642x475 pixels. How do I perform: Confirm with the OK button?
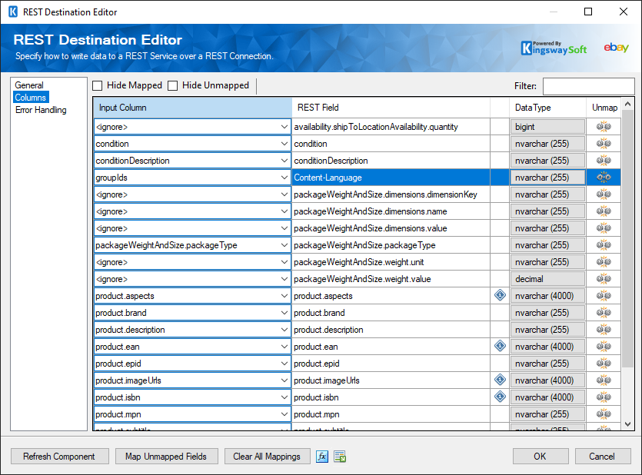[x=541, y=457]
